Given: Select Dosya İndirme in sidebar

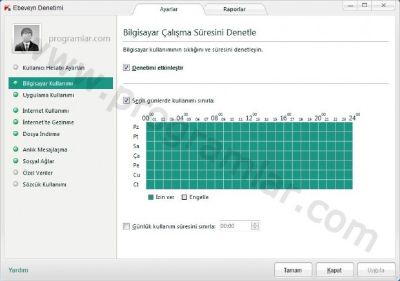Looking at the screenshot, I should (x=41, y=134).
